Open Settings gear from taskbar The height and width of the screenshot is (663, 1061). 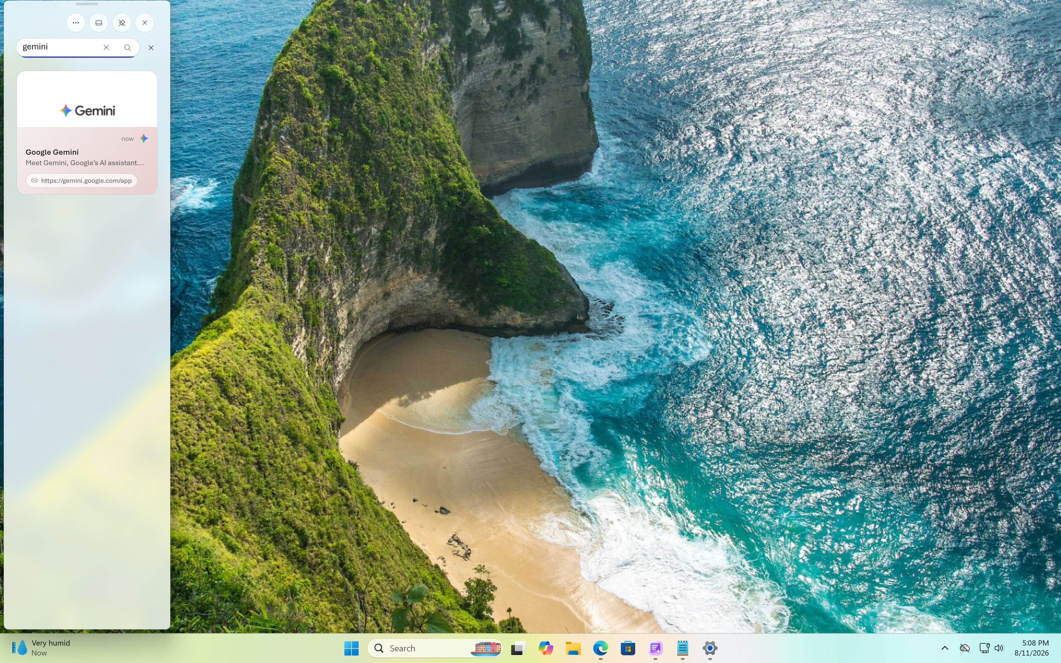pos(710,648)
